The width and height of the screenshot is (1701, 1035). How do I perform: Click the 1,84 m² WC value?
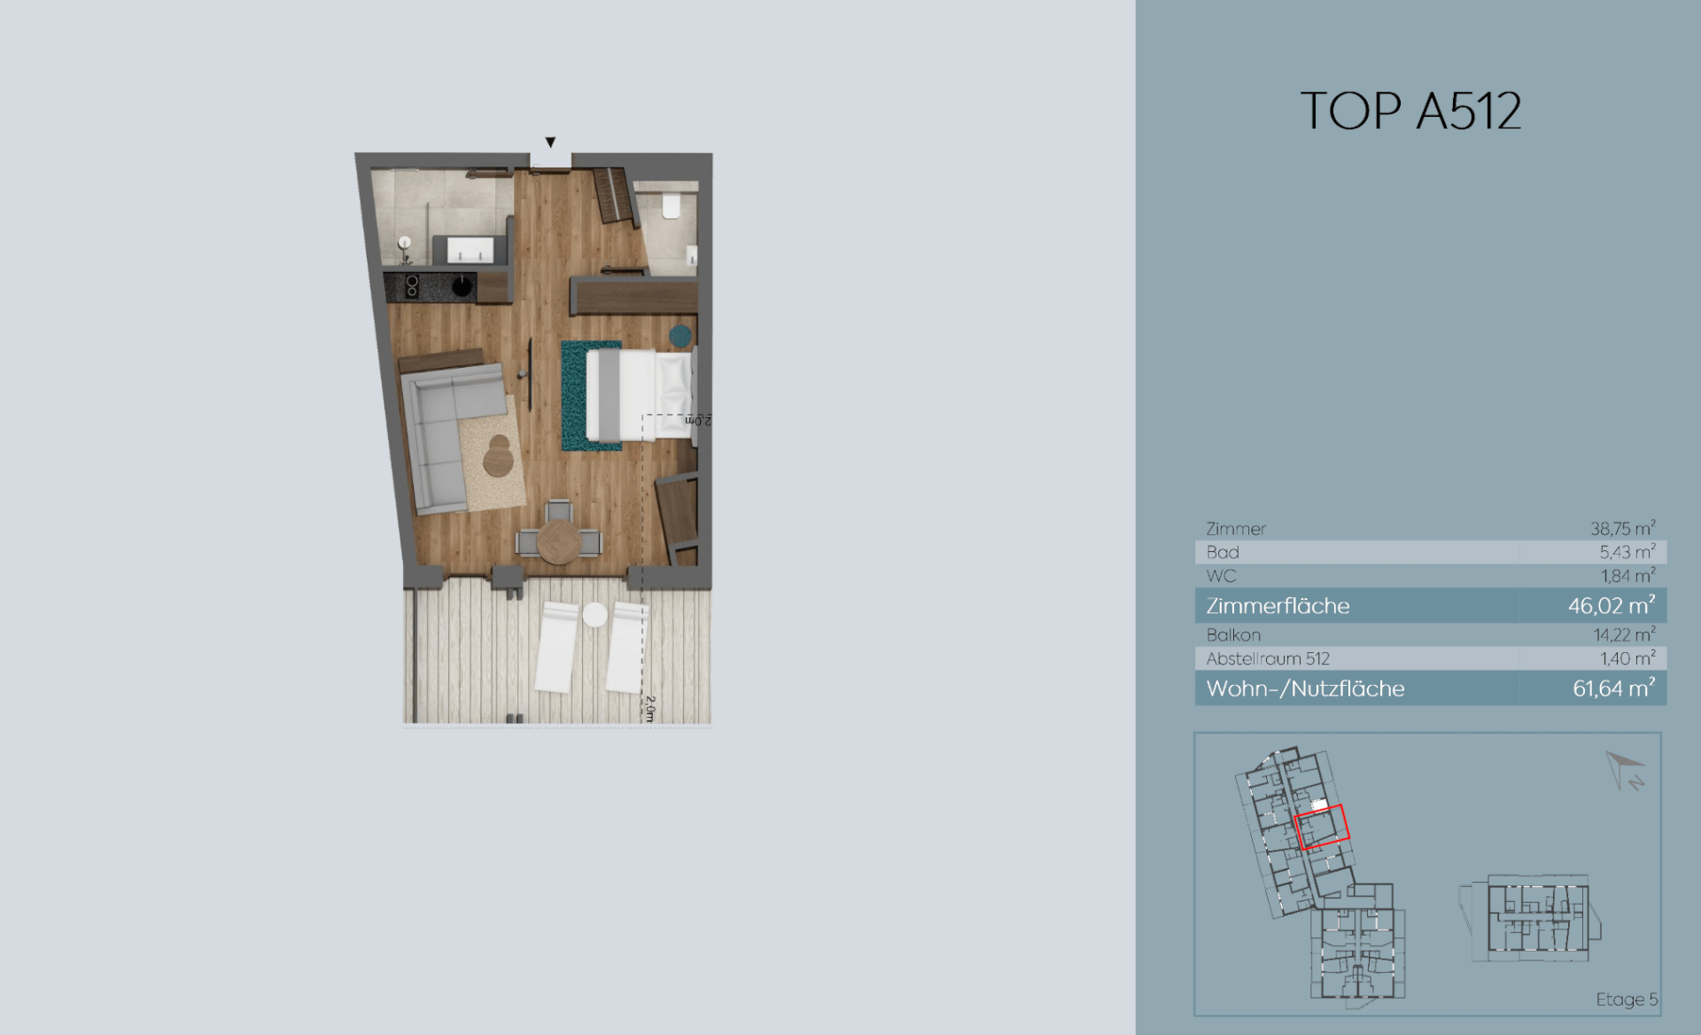point(1627,576)
